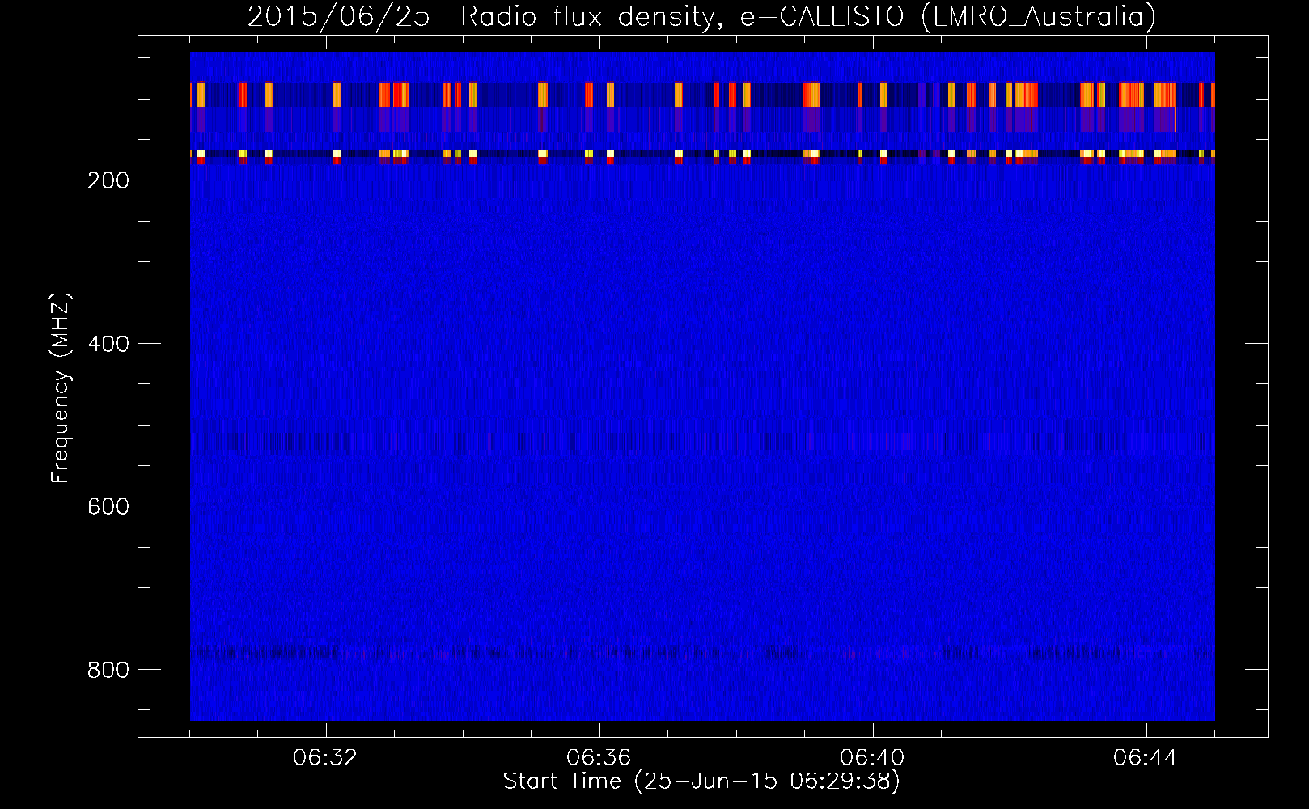Click the 400 MHz frequency tick label
The image size is (1309, 809).
[x=108, y=344]
